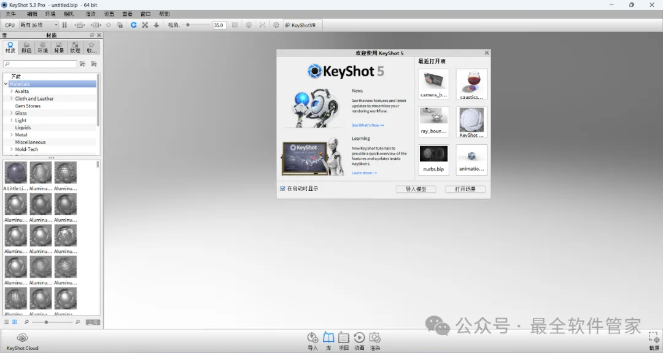
Task: Click the field-of-view (视角) slider handle
Action: 188,25
